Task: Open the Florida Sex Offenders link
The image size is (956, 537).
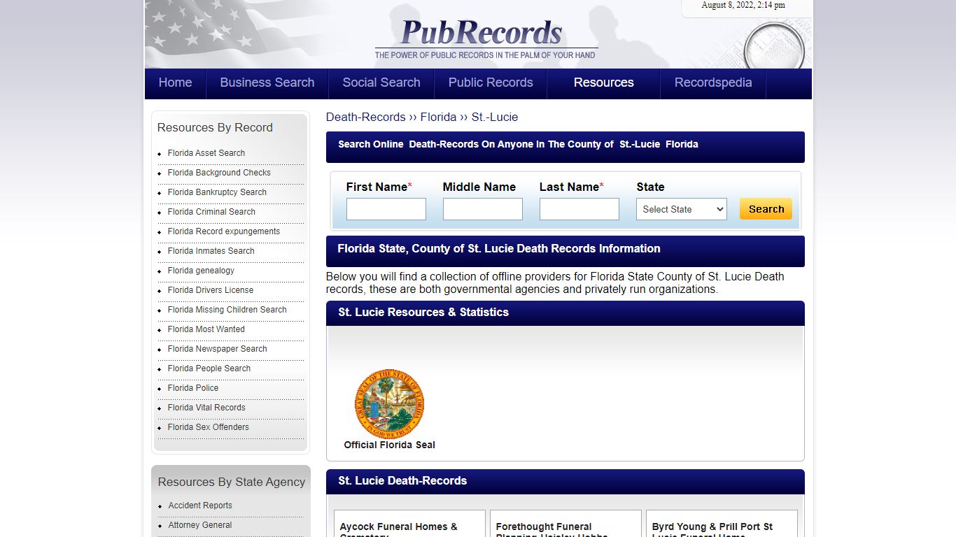Action: [x=209, y=427]
